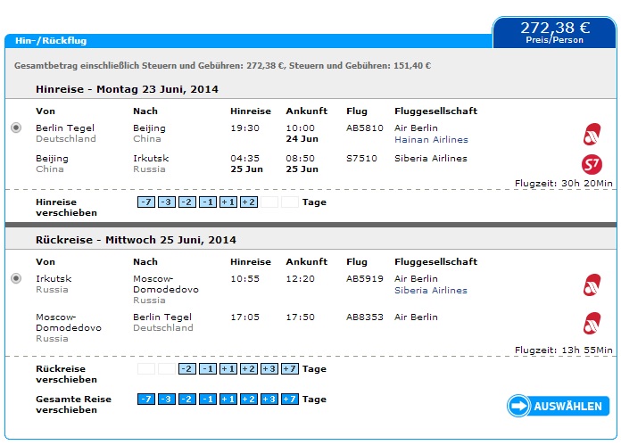Shift outbound flight by +2 days
This screenshot has height=445, width=621.
pos(249,202)
